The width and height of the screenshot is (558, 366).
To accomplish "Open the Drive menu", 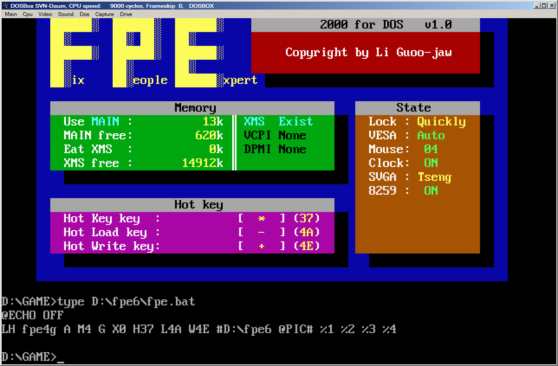I will 126,14.
